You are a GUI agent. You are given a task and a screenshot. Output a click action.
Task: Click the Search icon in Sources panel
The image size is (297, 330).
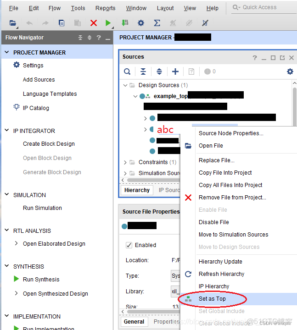(x=127, y=71)
